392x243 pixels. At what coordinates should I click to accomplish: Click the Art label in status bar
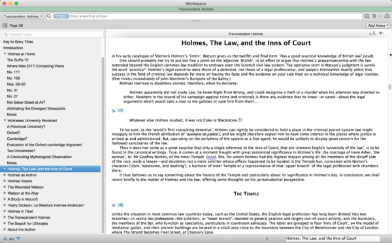12,238
